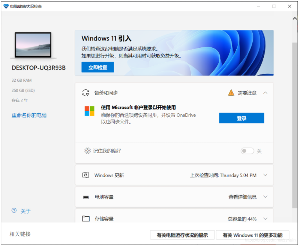The width and height of the screenshot is (299, 246).
Task: Collapse the 备份和同步 section
Action: pos(265,93)
